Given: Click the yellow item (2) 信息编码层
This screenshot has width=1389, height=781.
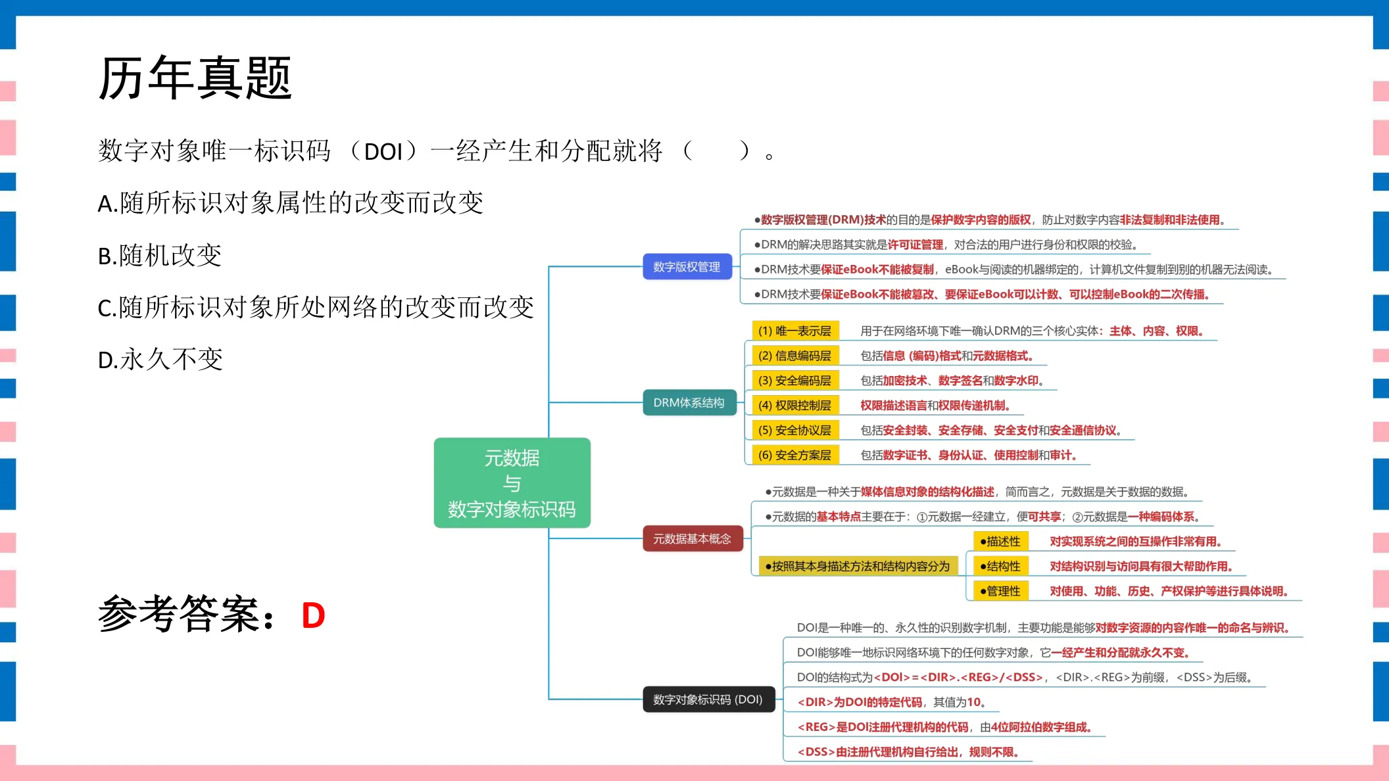Looking at the screenshot, I should pyautogui.click(x=795, y=356).
